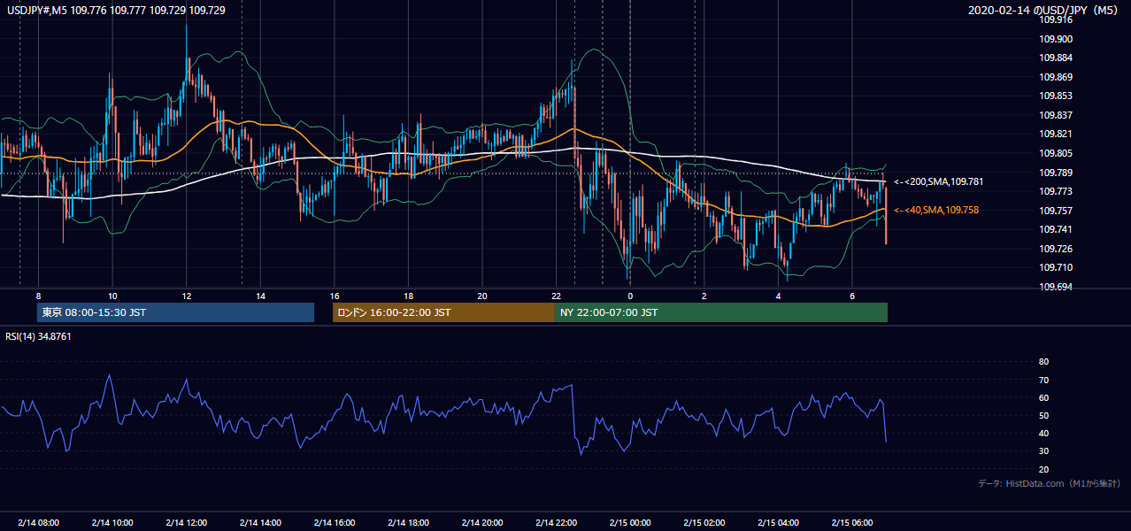Click price level 109.710 on the axis

point(1055,267)
